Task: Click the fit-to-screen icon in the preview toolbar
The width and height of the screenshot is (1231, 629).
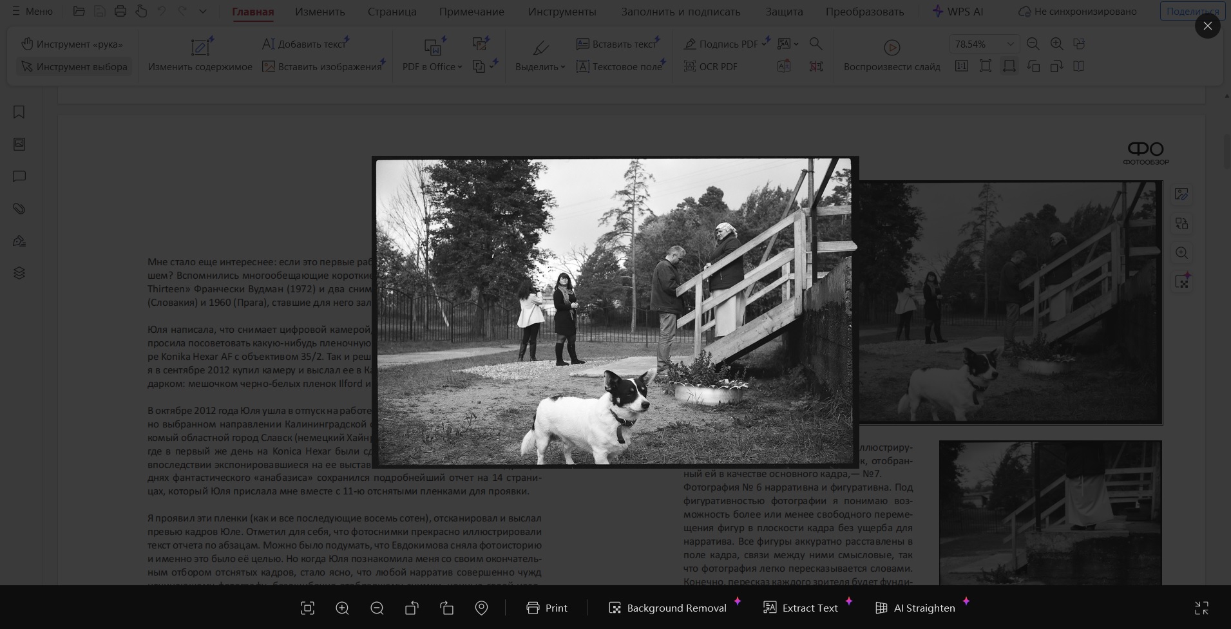Action: click(x=307, y=608)
